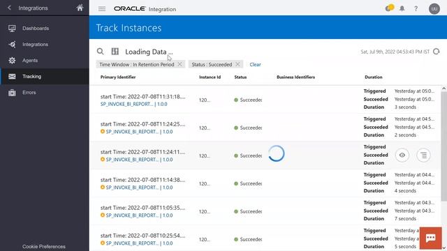Viewport: 447px width, 251px height.
Task: Refresh the instance list
Action: [x=436, y=52]
